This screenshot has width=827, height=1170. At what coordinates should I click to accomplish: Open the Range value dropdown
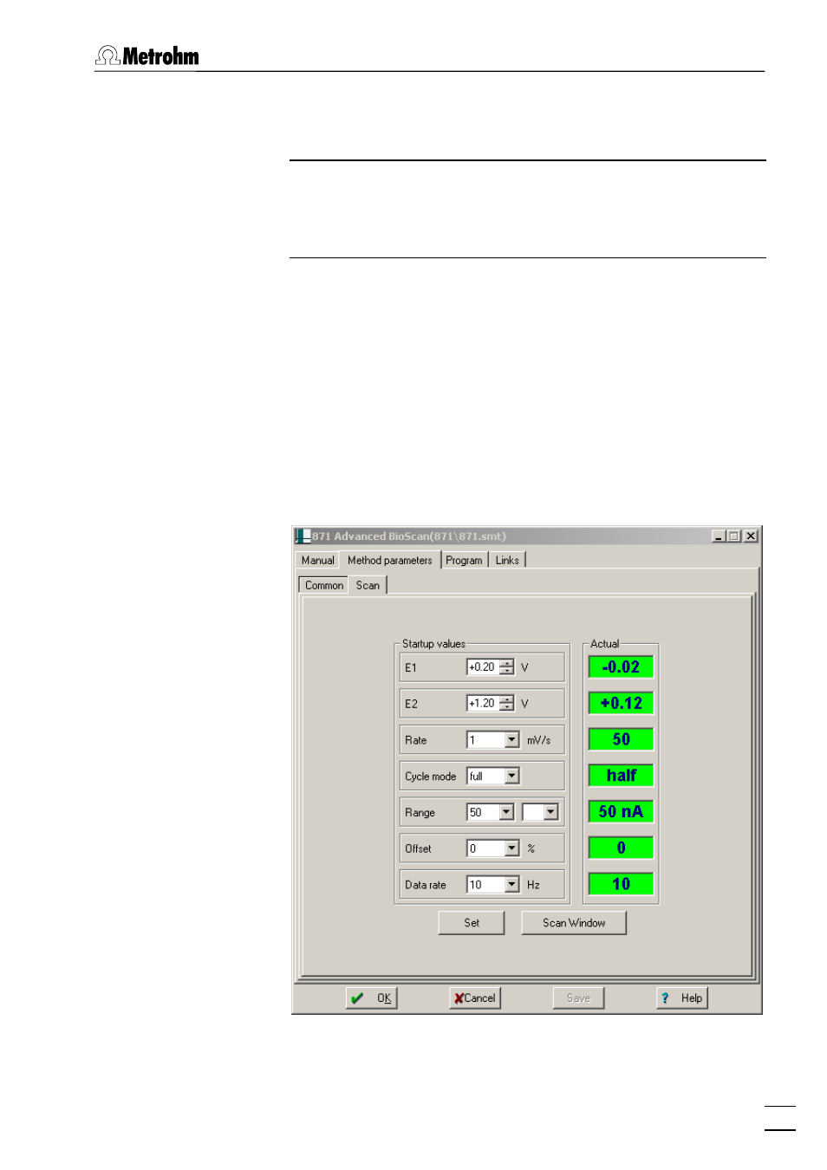click(506, 812)
